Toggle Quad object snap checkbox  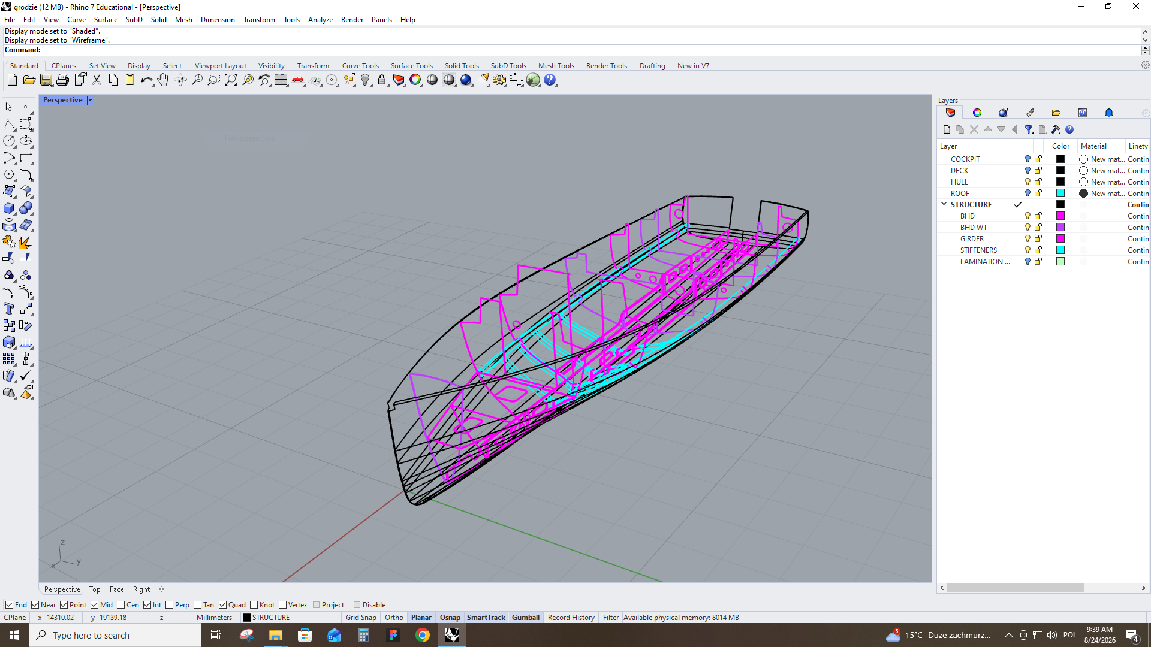tap(223, 605)
